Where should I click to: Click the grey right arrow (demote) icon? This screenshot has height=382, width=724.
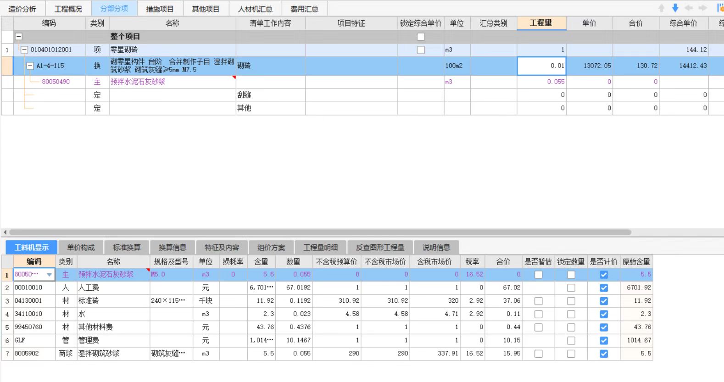point(702,8)
